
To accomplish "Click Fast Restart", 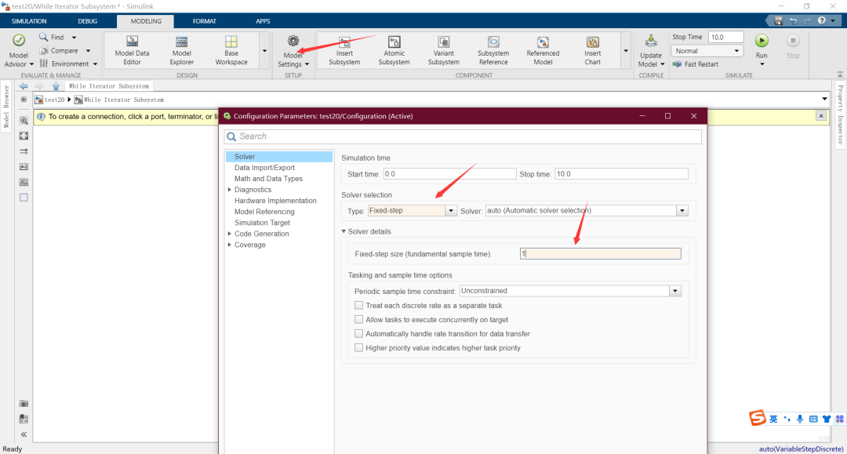I will tap(696, 64).
